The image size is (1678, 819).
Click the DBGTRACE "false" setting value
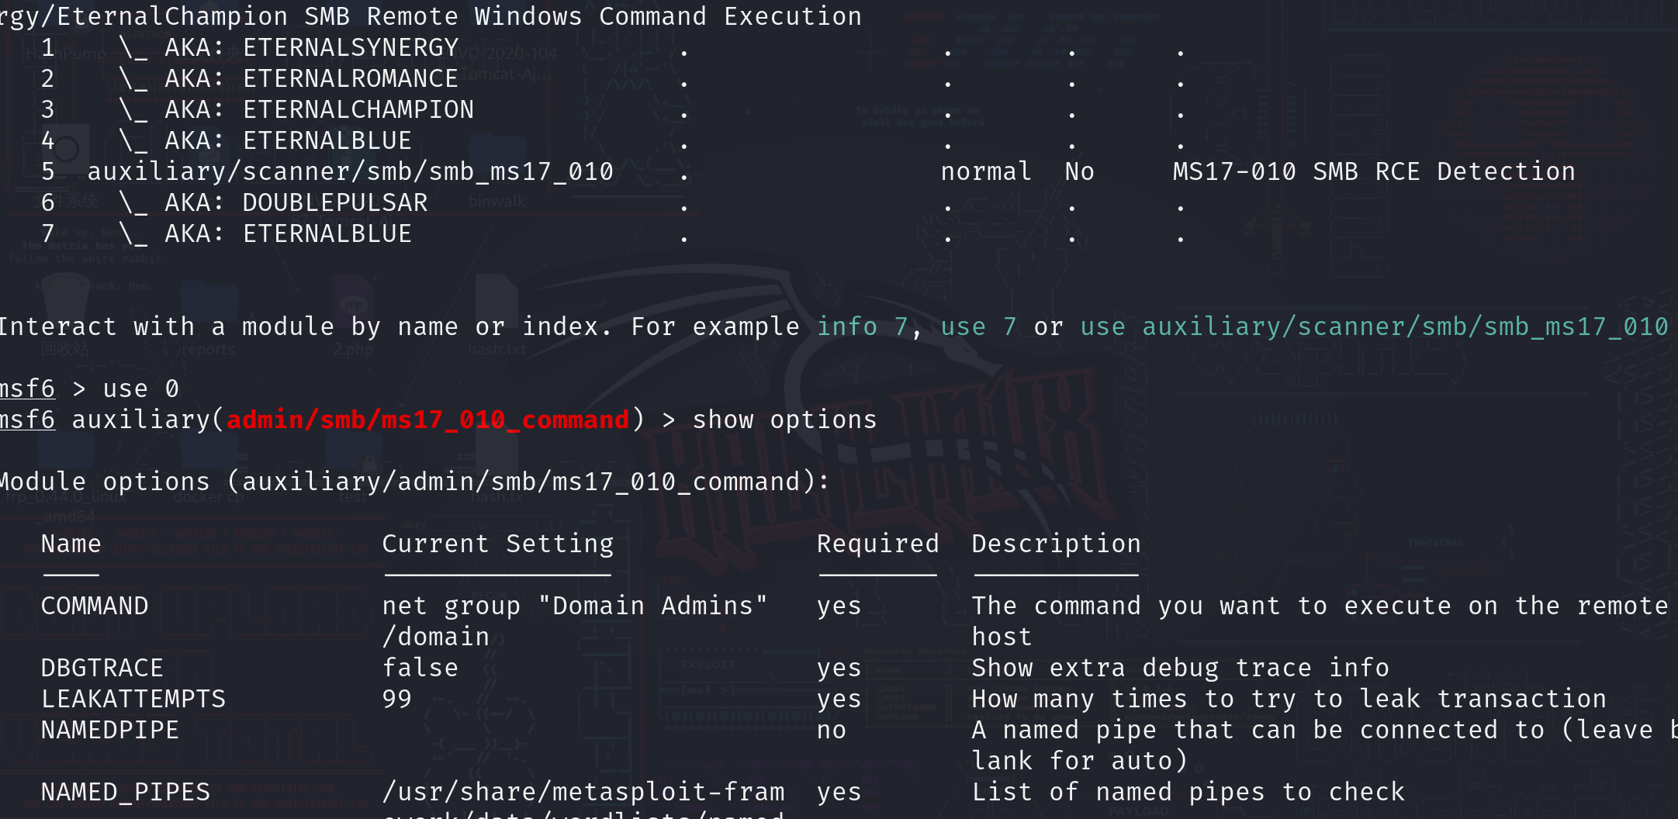pos(420,669)
